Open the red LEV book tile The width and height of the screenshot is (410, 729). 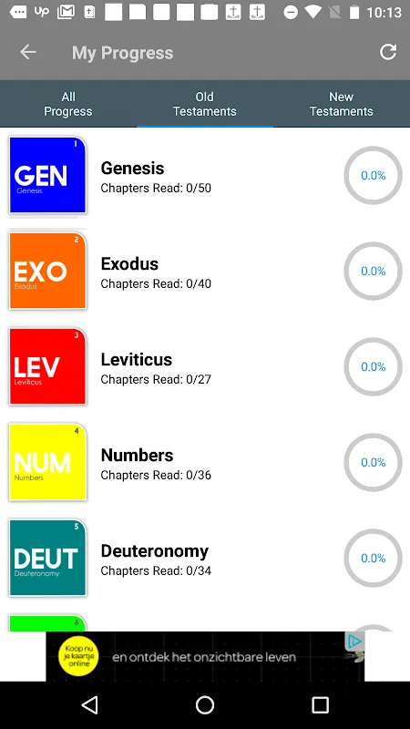pos(48,367)
